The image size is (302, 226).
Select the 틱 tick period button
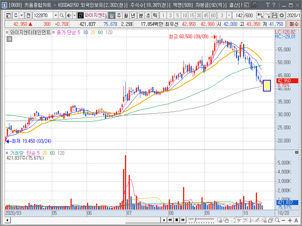point(155,15)
